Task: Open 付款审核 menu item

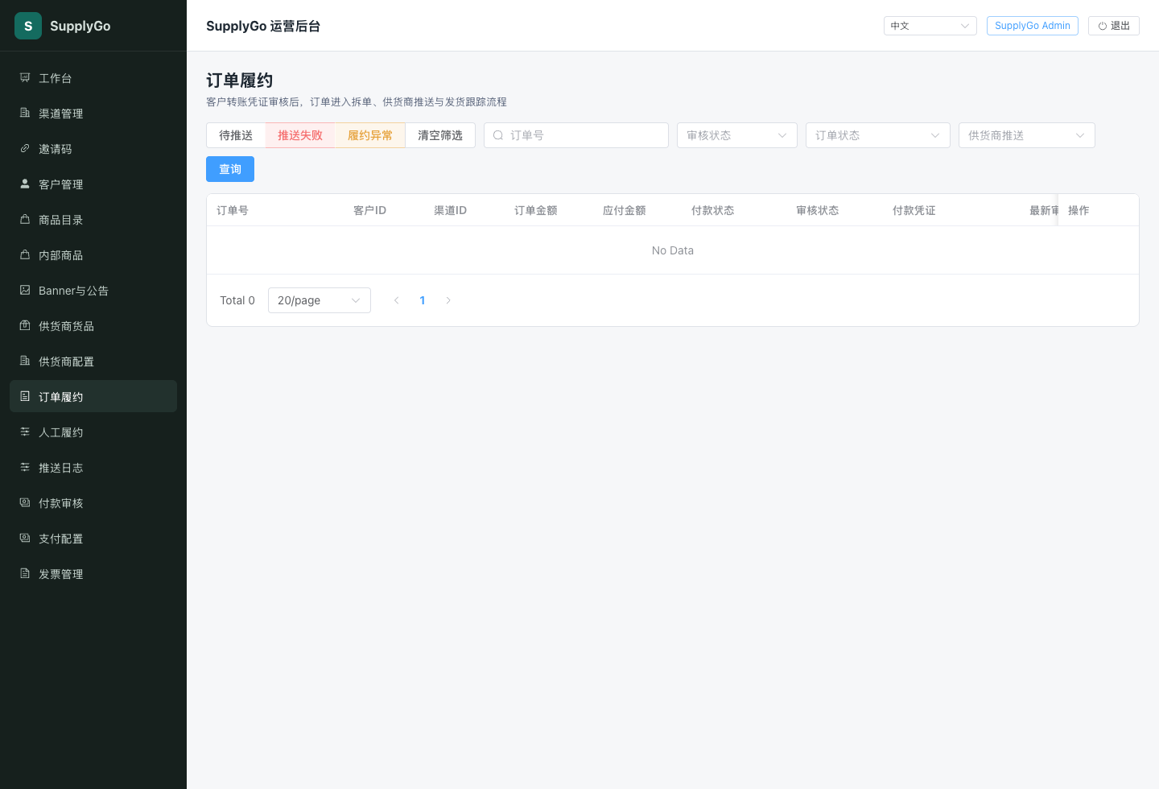Action: (93, 502)
